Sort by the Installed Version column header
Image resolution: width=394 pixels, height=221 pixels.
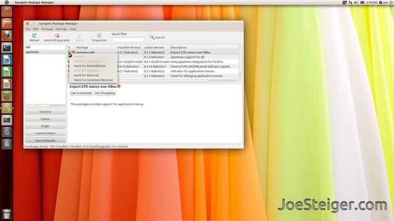point(129,47)
